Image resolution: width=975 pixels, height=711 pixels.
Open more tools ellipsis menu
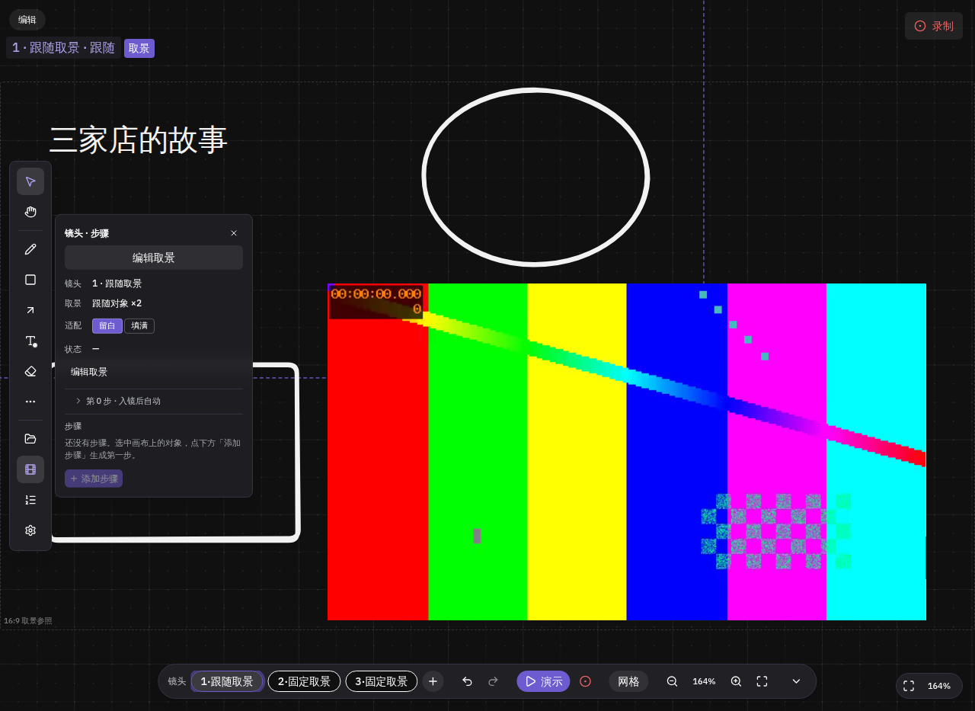pyautogui.click(x=30, y=402)
